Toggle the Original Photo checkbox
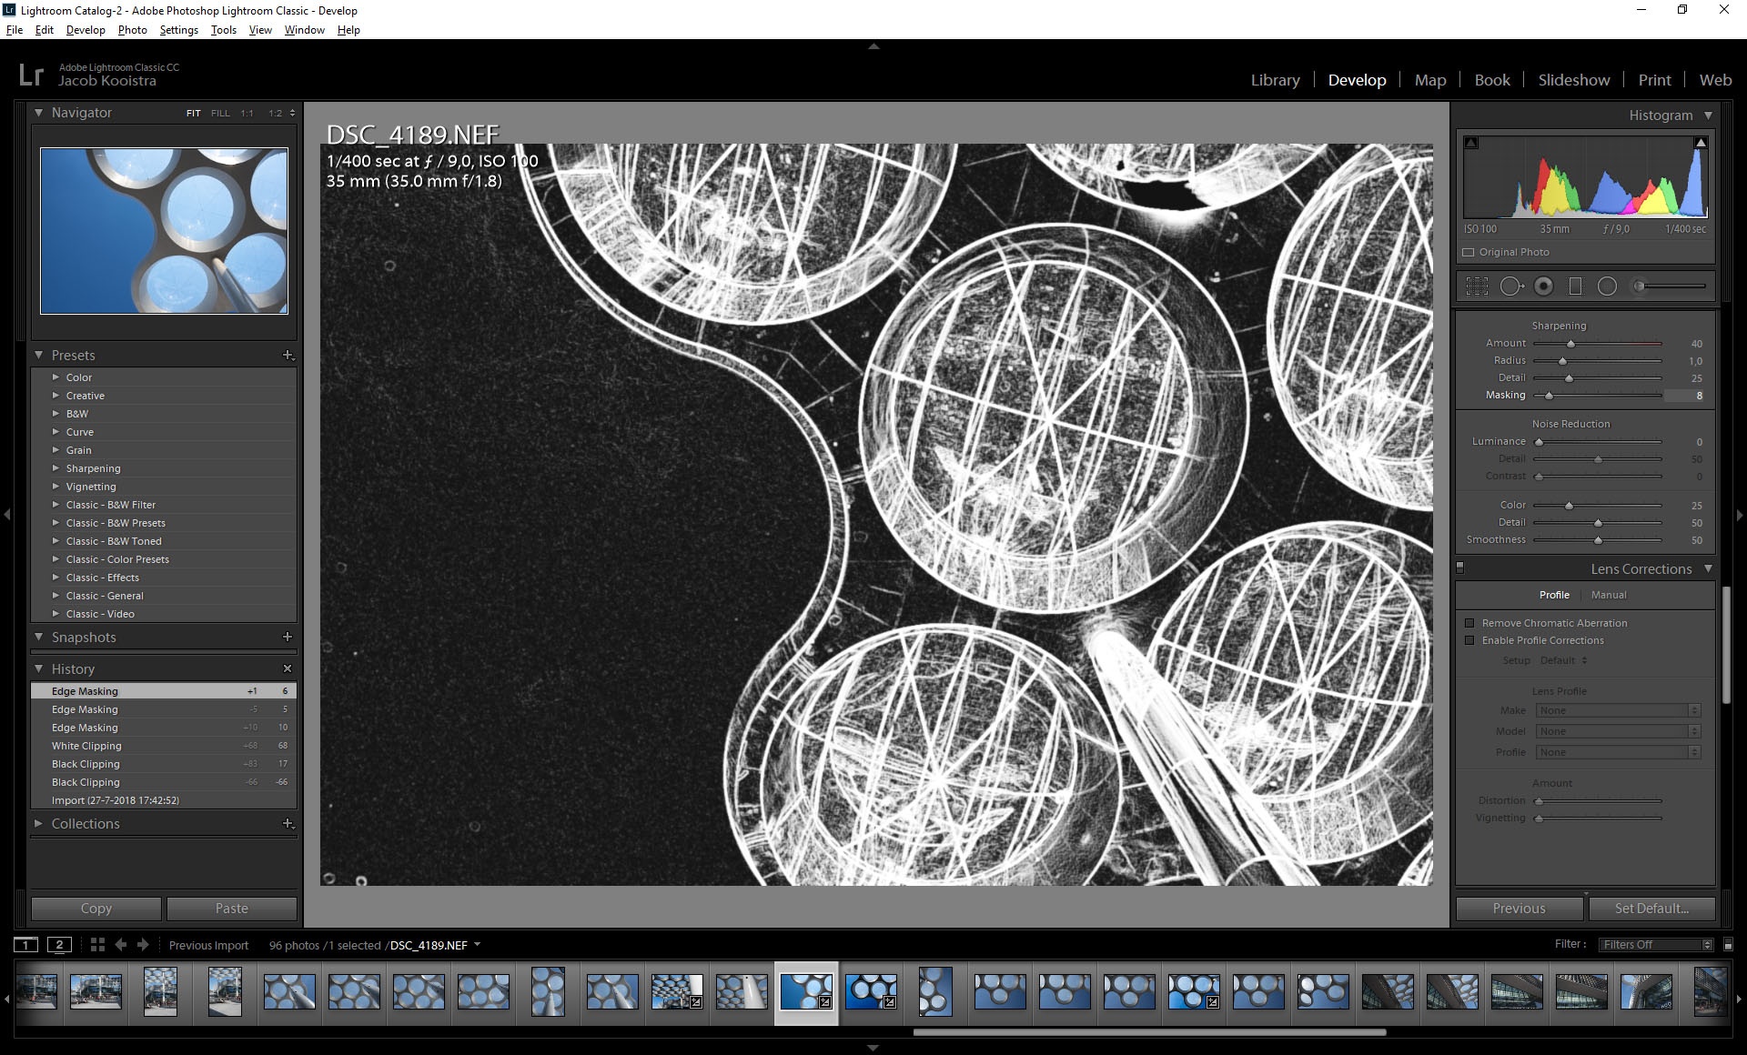Image resolution: width=1747 pixels, height=1055 pixels. click(x=1468, y=252)
